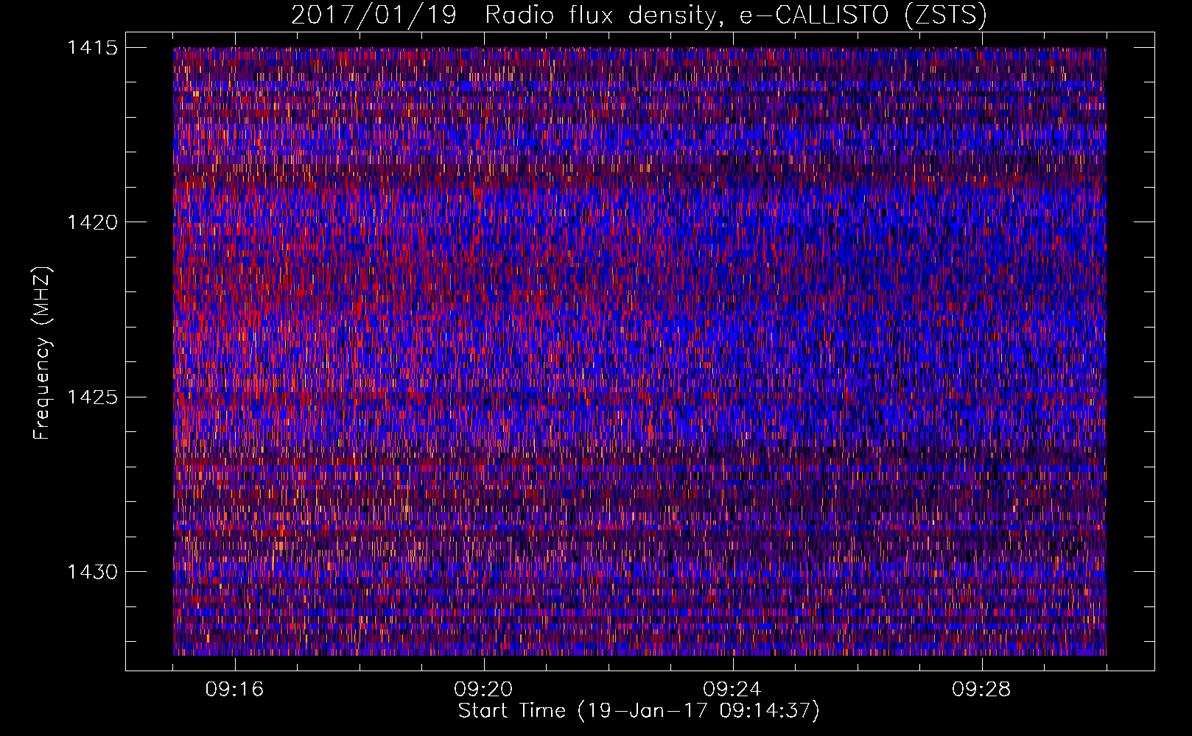1192x736 pixels.
Task: Click the 'Start Time (19-Jan-17 09:14:37)' label
Action: pyautogui.click(x=639, y=711)
